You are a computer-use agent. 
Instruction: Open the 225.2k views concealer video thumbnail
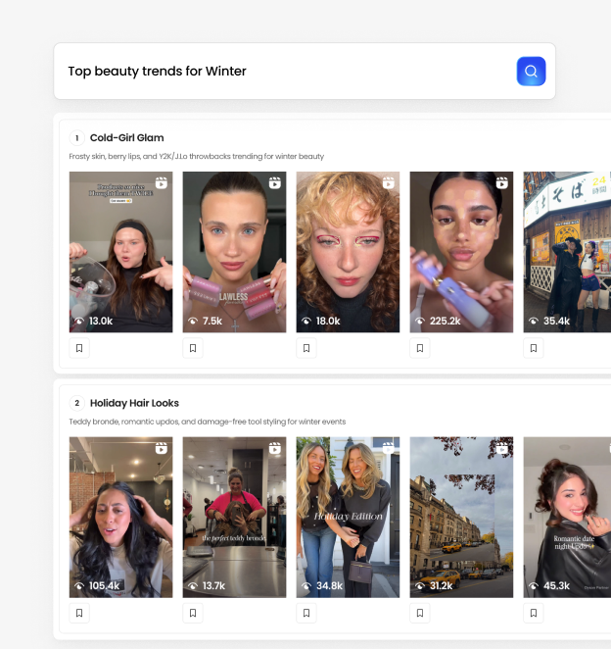[461, 252]
